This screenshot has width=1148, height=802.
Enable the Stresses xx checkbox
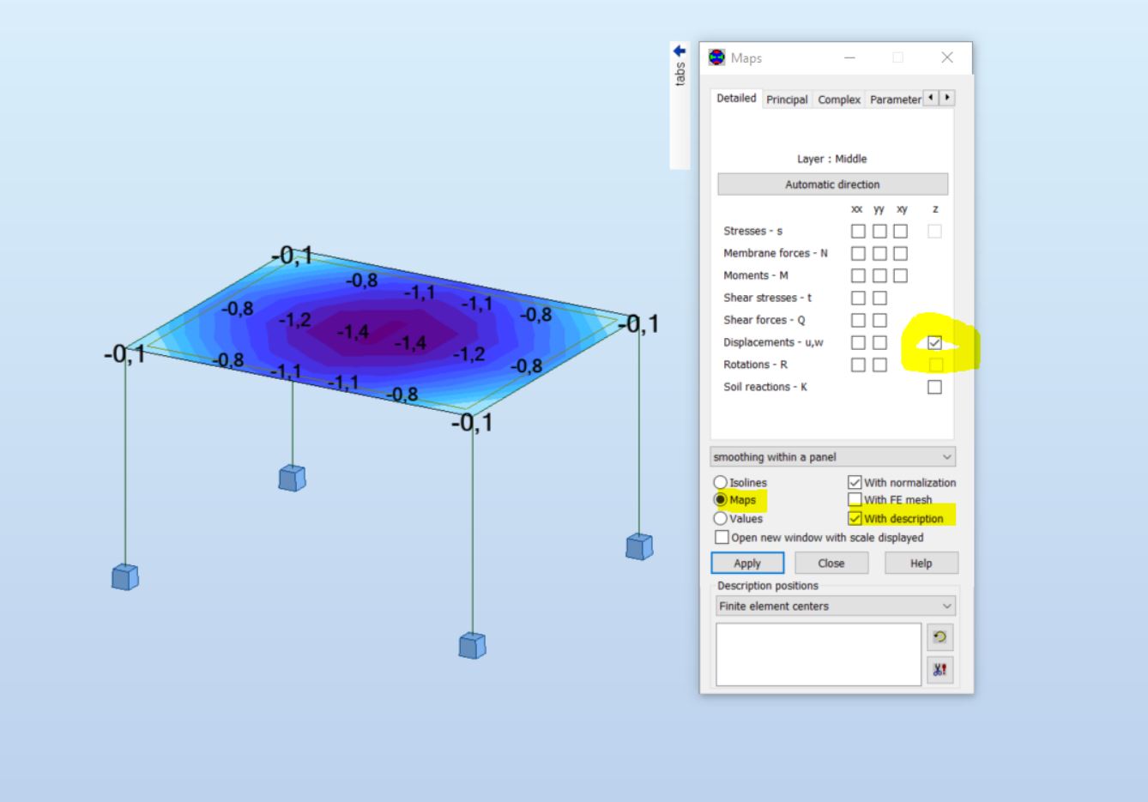856,230
